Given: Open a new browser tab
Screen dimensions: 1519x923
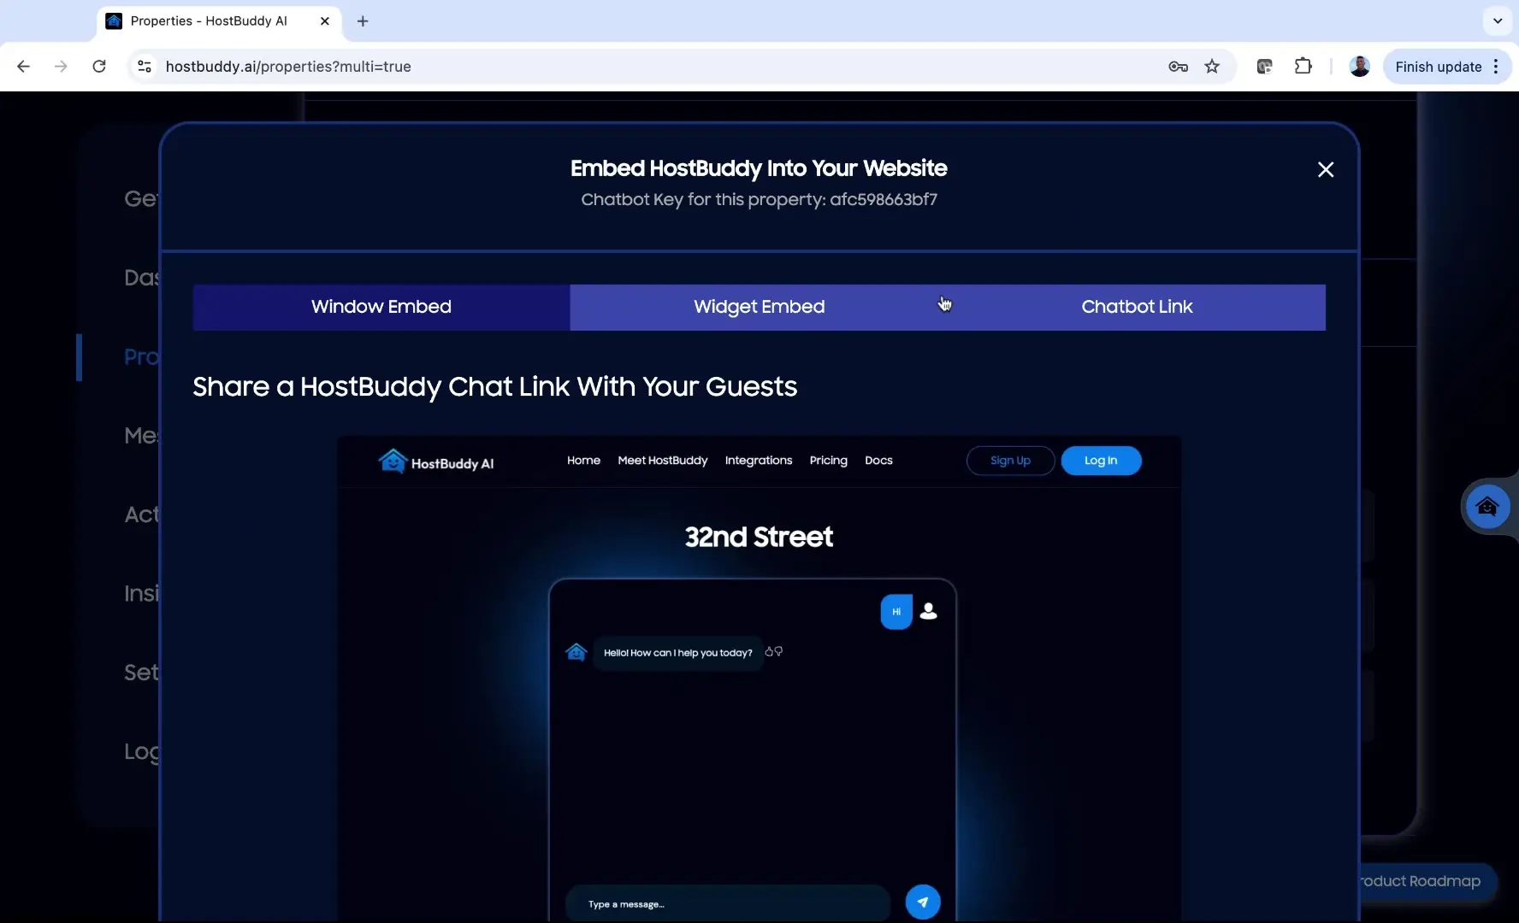Looking at the screenshot, I should point(363,21).
